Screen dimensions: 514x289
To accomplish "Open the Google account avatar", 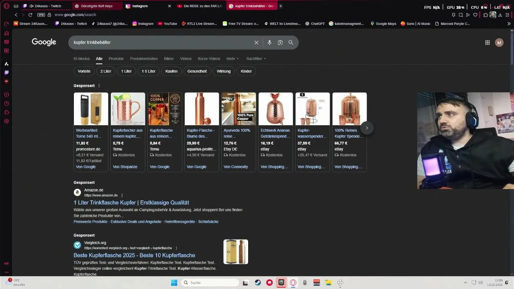I will click(499, 43).
